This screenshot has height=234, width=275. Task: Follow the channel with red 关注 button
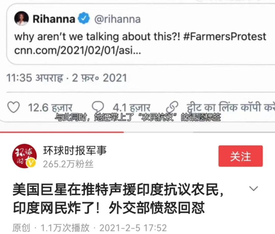pyautogui.click(x=240, y=156)
